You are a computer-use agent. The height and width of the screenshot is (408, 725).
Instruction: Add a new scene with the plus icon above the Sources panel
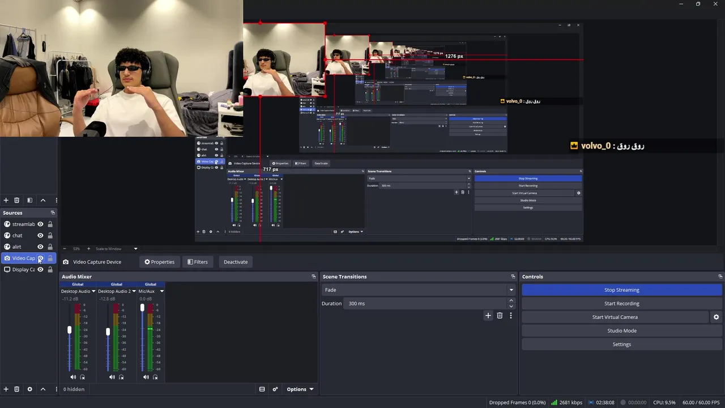(x=6, y=200)
